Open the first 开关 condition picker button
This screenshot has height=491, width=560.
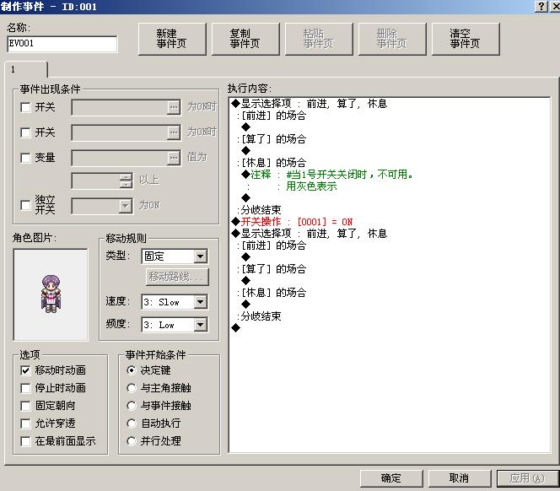click(174, 107)
